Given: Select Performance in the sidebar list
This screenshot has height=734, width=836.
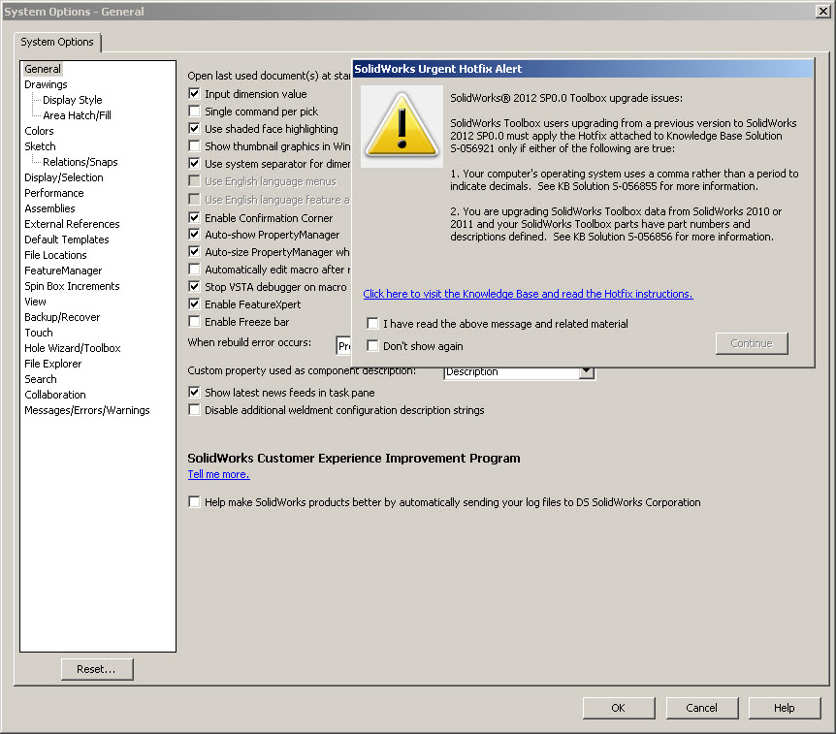Looking at the screenshot, I should tap(53, 193).
